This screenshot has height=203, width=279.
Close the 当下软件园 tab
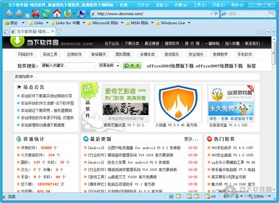[53, 32]
